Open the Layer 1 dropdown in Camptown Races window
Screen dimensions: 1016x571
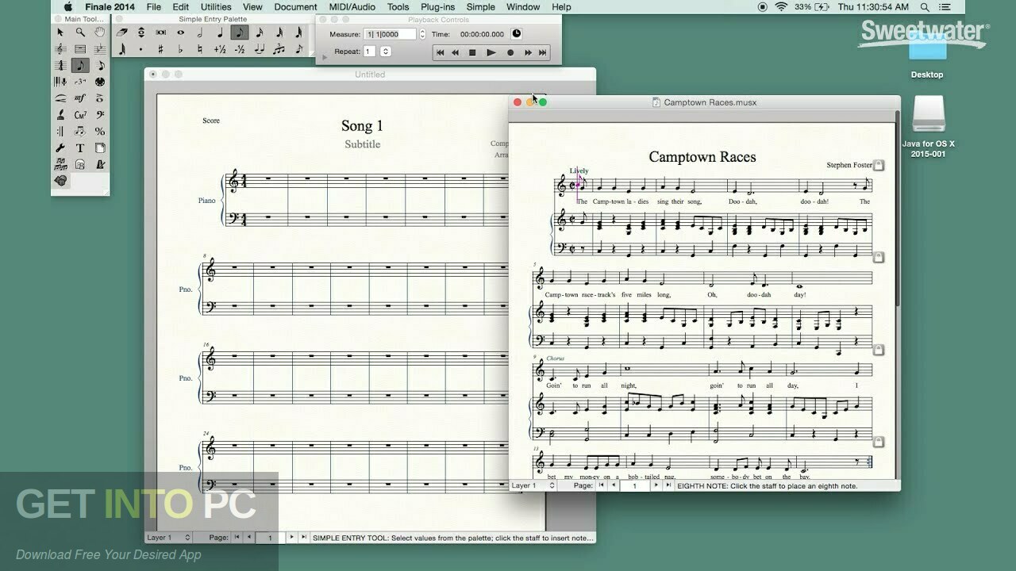coord(533,485)
